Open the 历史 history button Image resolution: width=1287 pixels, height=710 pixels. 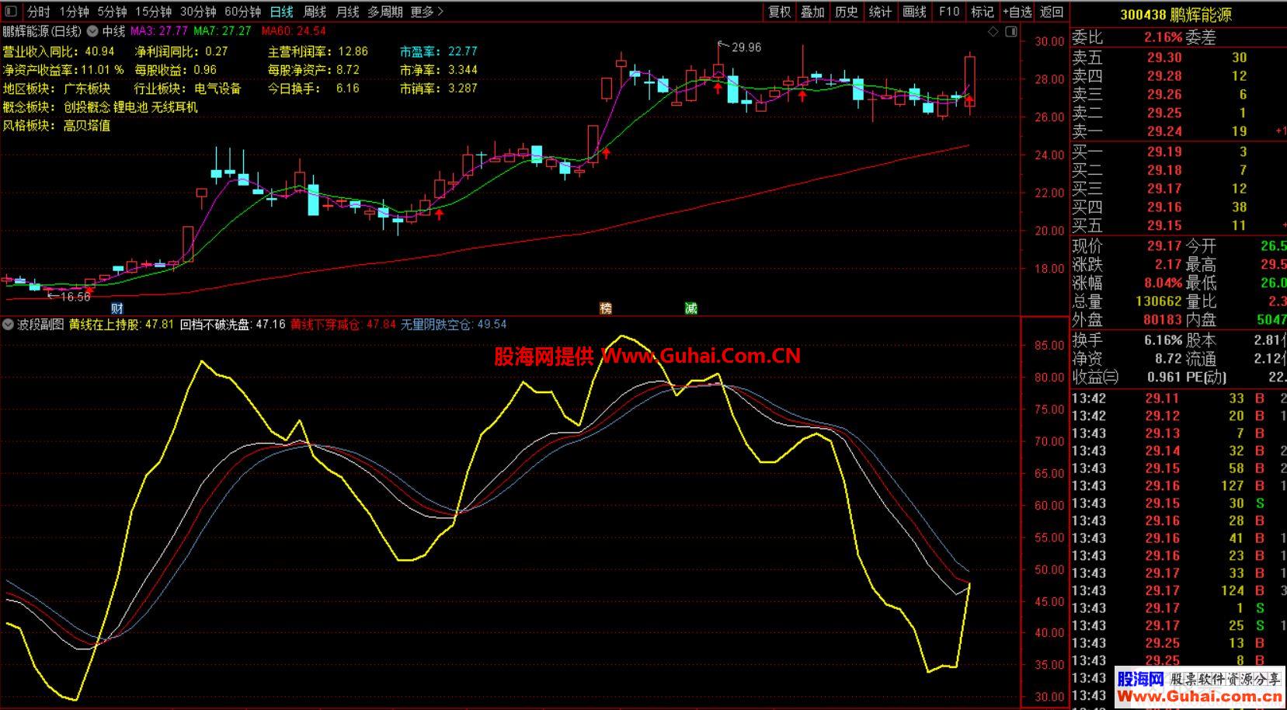847,12
